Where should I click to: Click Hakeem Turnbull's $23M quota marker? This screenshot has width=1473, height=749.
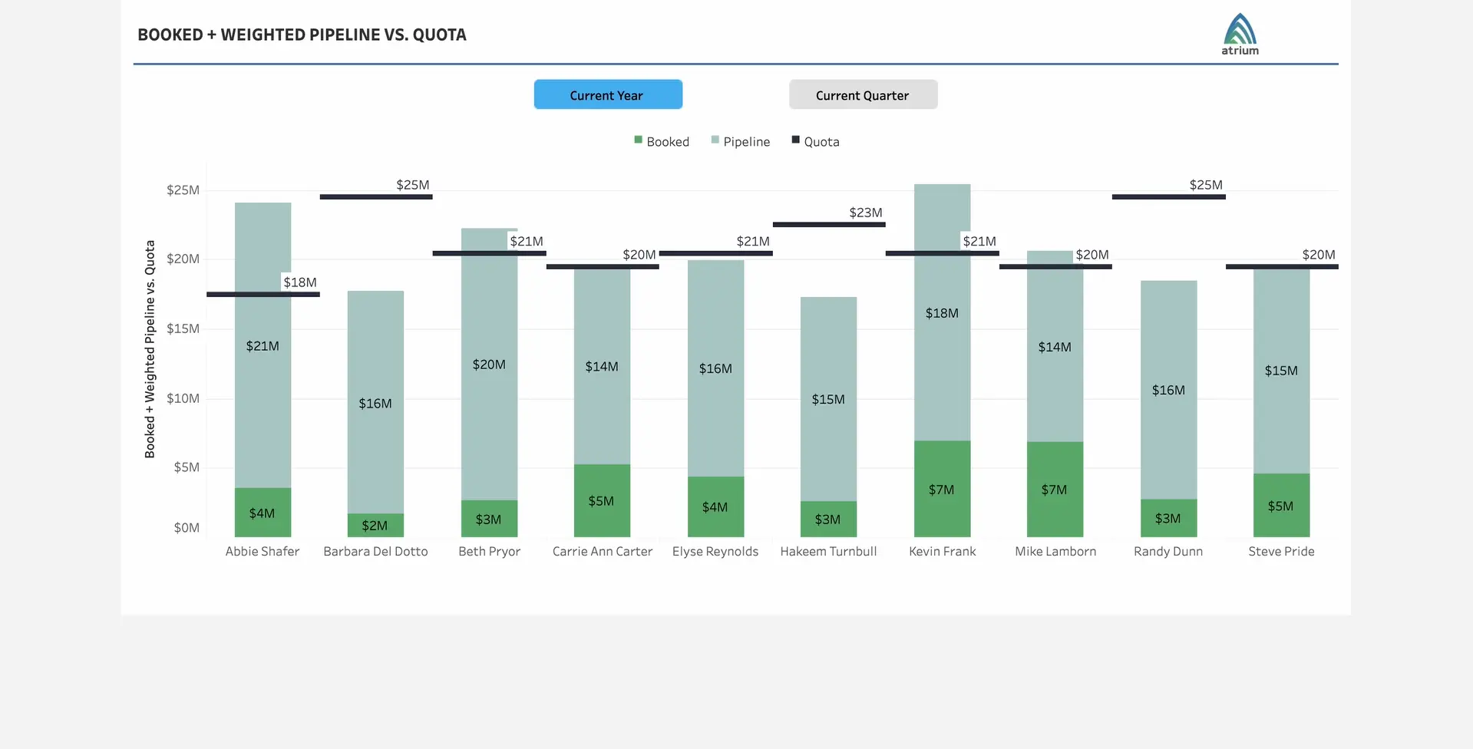829,224
